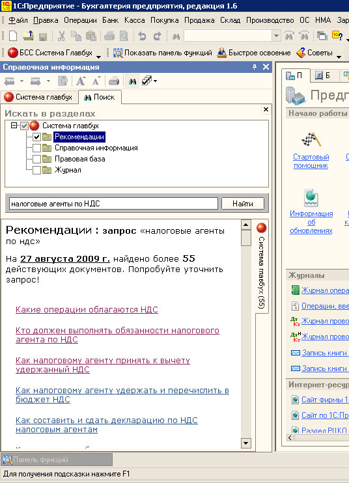Open link Кто должен выполнять обязанности налогового агента
Screen dimensions: 349x483
[117, 335]
